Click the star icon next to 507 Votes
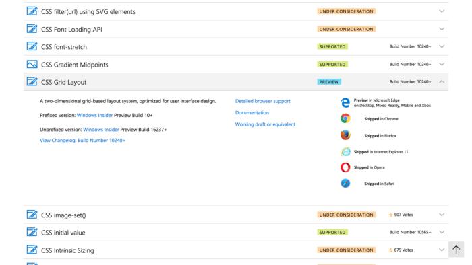The width and height of the screenshot is (472, 265). [390, 215]
